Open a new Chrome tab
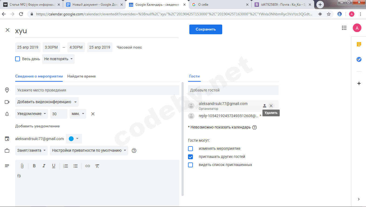 coord(320,5)
